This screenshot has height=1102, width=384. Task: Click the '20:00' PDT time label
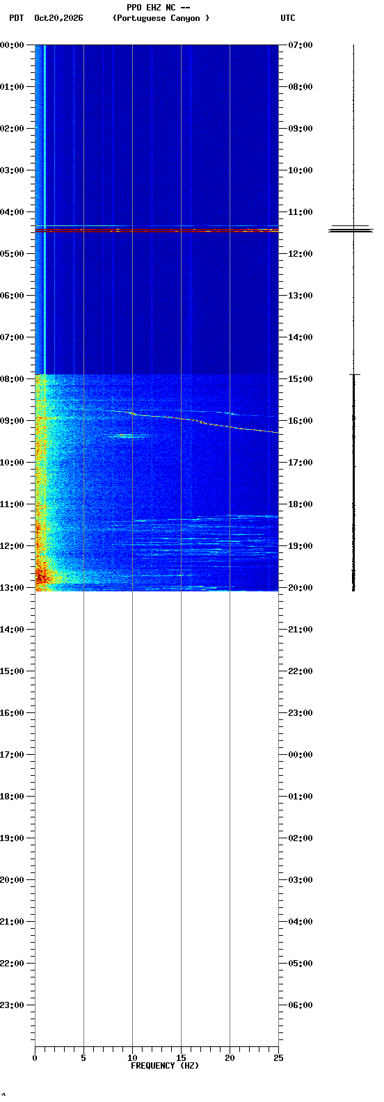tap(12, 880)
